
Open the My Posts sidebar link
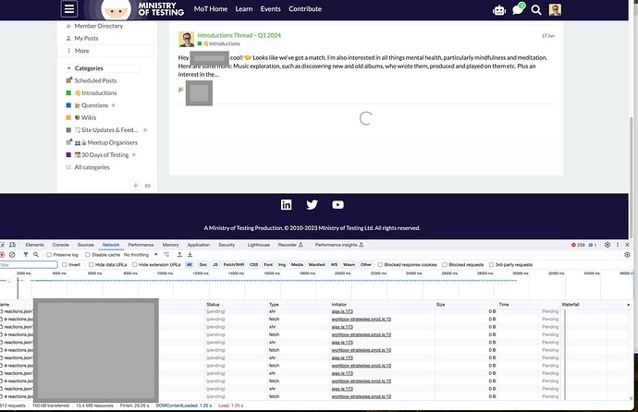coord(86,38)
